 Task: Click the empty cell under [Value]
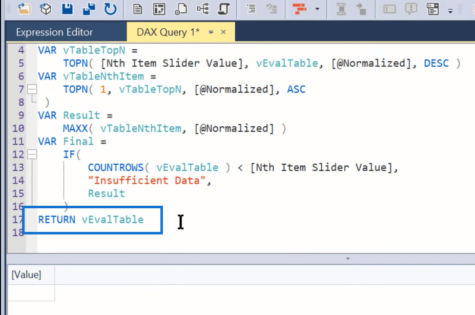click(31, 292)
